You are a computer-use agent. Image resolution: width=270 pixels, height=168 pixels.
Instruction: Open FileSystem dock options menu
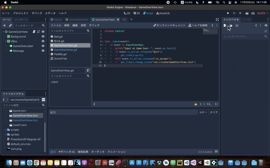[x=46, y=94]
